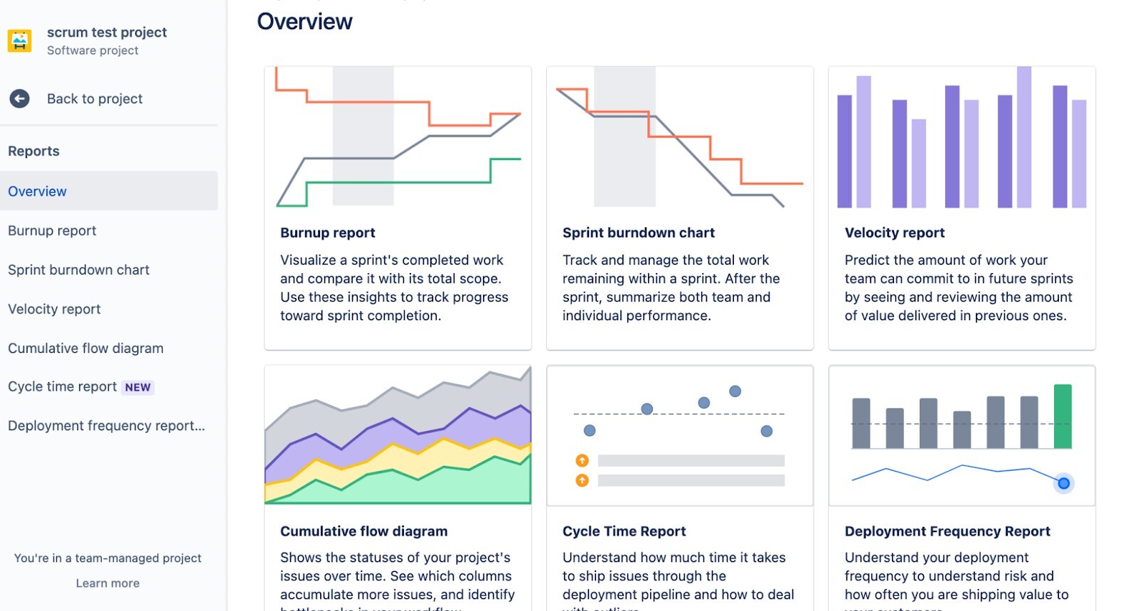Image resolution: width=1138 pixels, height=611 pixels.
Task: Select the Cycle time report marked NEW
Action: (x=63, y=386)
